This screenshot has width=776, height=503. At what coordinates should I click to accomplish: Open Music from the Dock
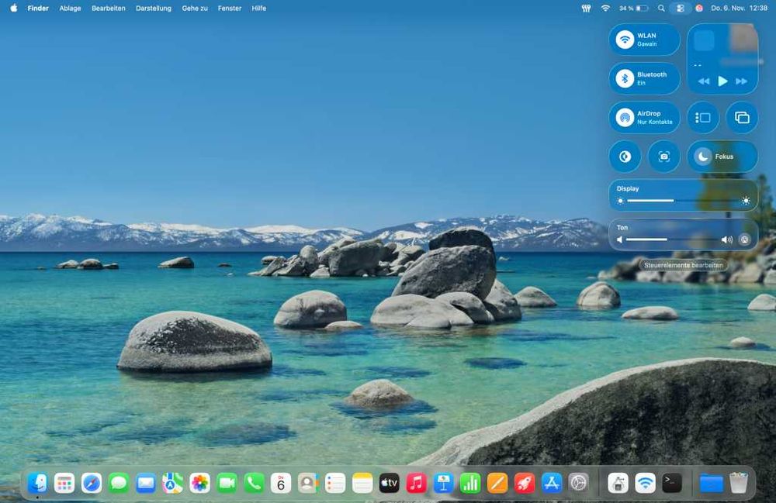tap(416, 483)
